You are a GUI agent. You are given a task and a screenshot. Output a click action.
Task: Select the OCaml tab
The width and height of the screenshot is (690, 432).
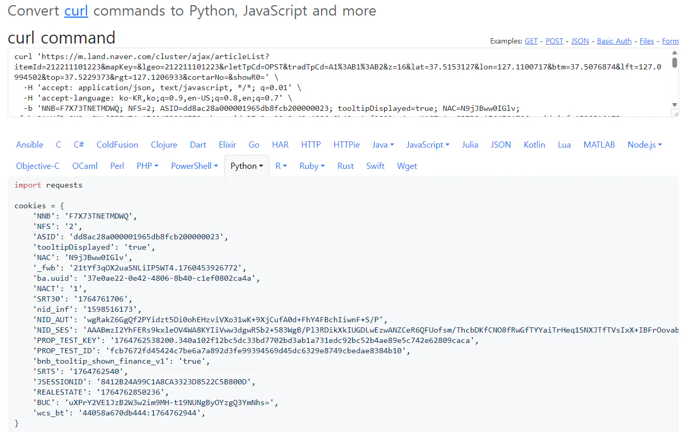(x=85, y=166)
